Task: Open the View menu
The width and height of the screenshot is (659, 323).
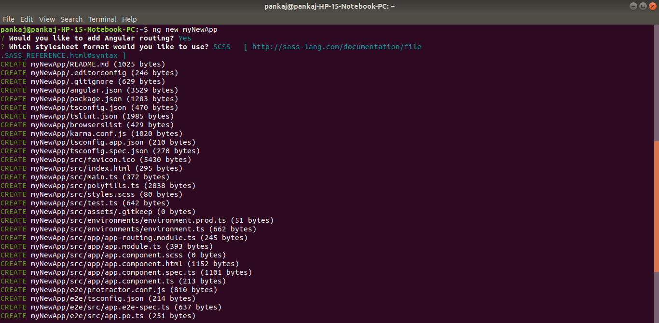Action: tap(47, 19)
